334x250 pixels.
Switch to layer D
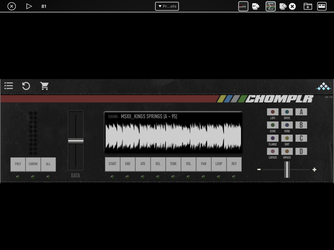(x=301, y=151)
